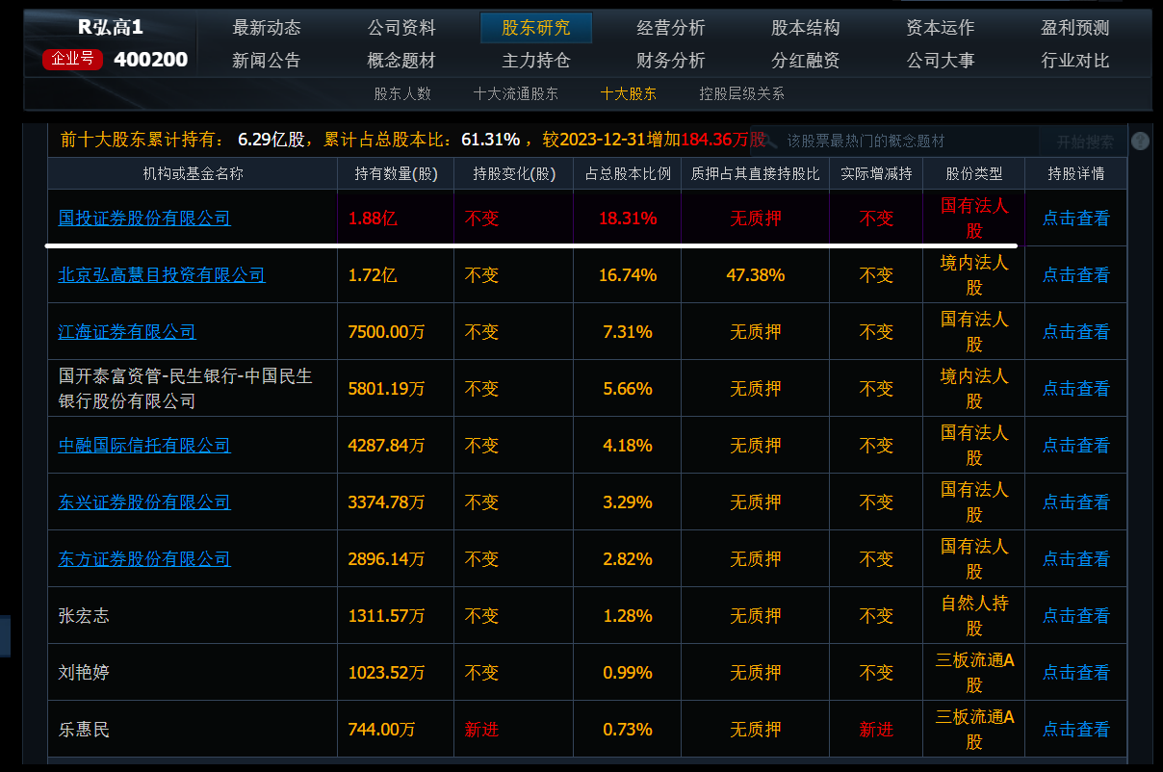Click the 47.38% pledge ratio cell
The height and width of the screenshot is (772, 1163).
point(756,275)
